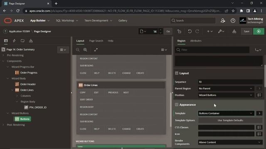Open Application 113589 breadcrumb link
Screen dimensions: 266x149
point(20,31)
